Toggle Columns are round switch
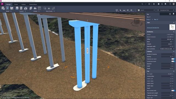This screenshot has width=176, height=99. [x=173, y=59]
